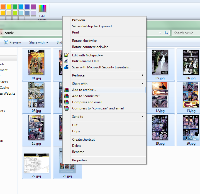Click WinRAR icon beside Add to "comic.rar"
Screen dimensions: 200x194
tap(66, 96)
